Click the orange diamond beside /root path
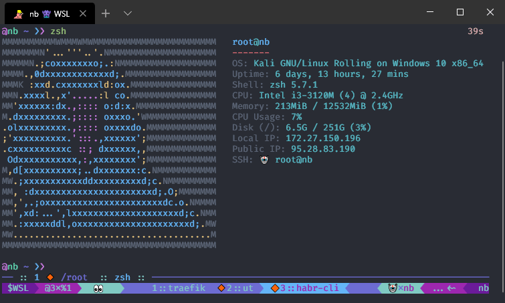The height and width of the screenshot is (303, 505). tap(50, 277)
